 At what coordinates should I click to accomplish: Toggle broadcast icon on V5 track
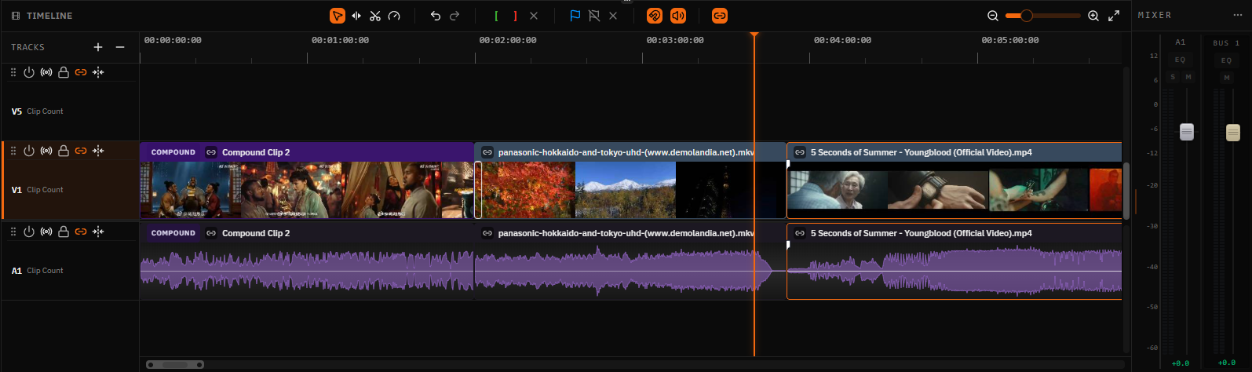[x=46, y=72]
